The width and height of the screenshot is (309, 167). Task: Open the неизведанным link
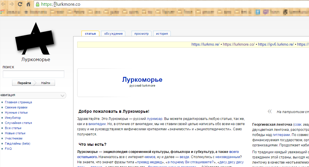[228, 157]
